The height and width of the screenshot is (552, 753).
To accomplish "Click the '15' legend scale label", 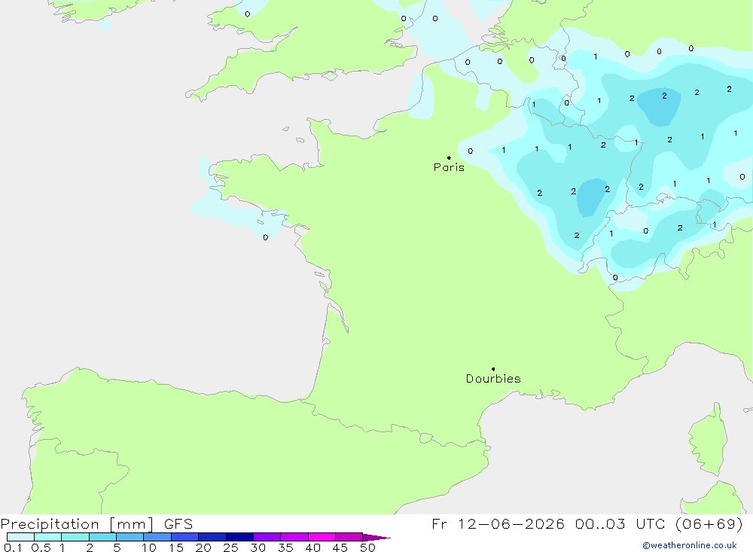I will 176,547.
